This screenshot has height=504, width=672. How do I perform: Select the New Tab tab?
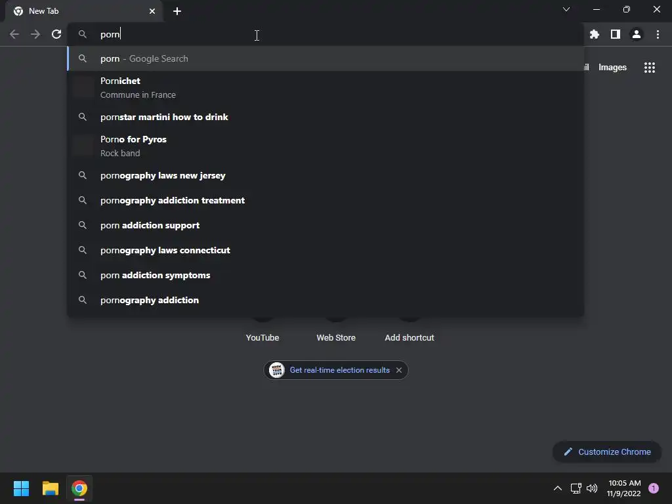[85, 11]
